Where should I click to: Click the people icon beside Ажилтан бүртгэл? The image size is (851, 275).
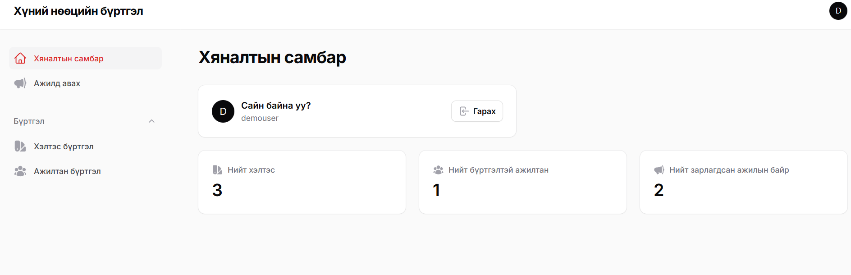click(20, 171)
